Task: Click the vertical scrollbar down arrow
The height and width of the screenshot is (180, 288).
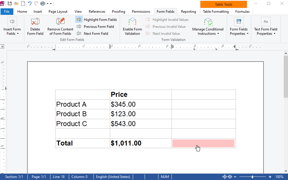Action: (x=286, y=171)
